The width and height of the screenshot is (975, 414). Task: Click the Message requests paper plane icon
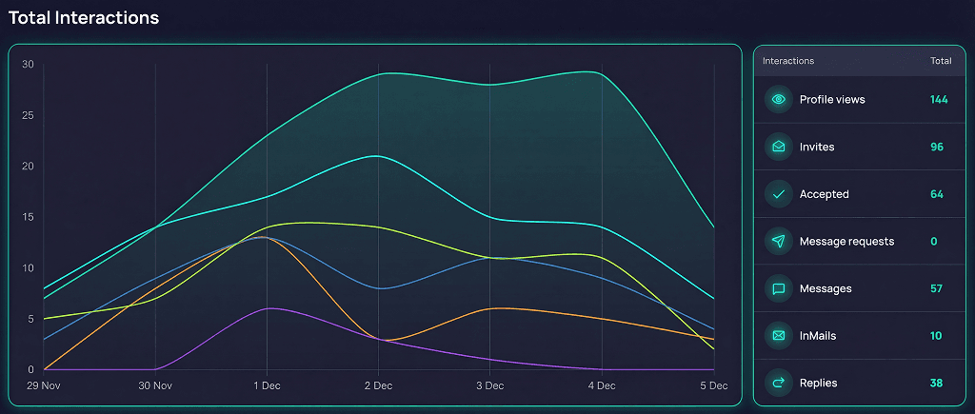pyautogui.click(x=779, y=241)
